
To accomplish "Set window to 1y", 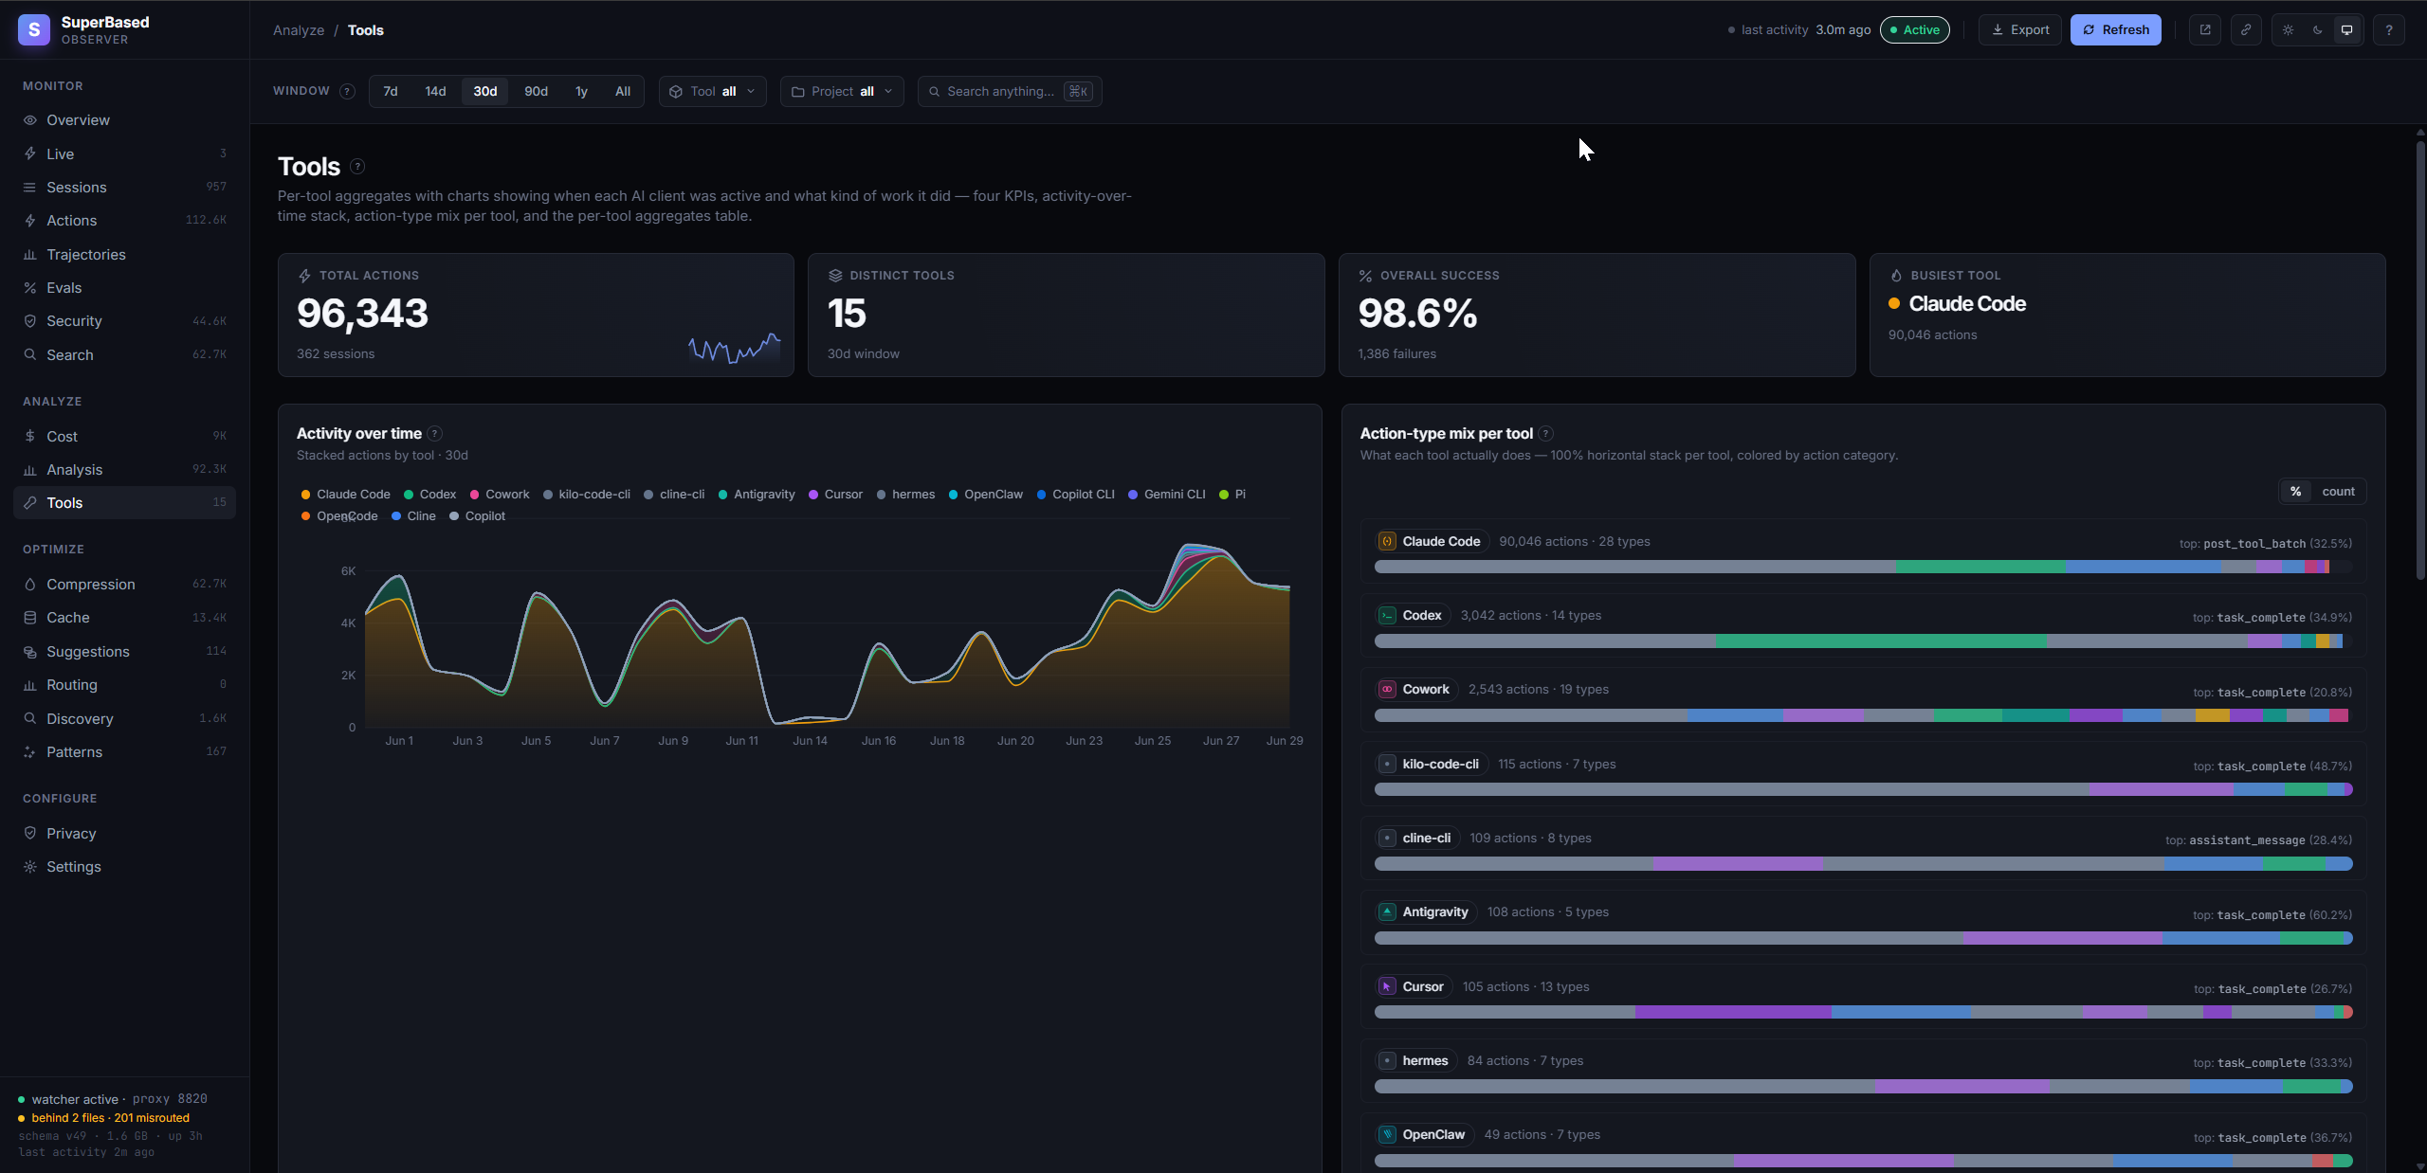I will pyautogui.click(x=581, y=91).
